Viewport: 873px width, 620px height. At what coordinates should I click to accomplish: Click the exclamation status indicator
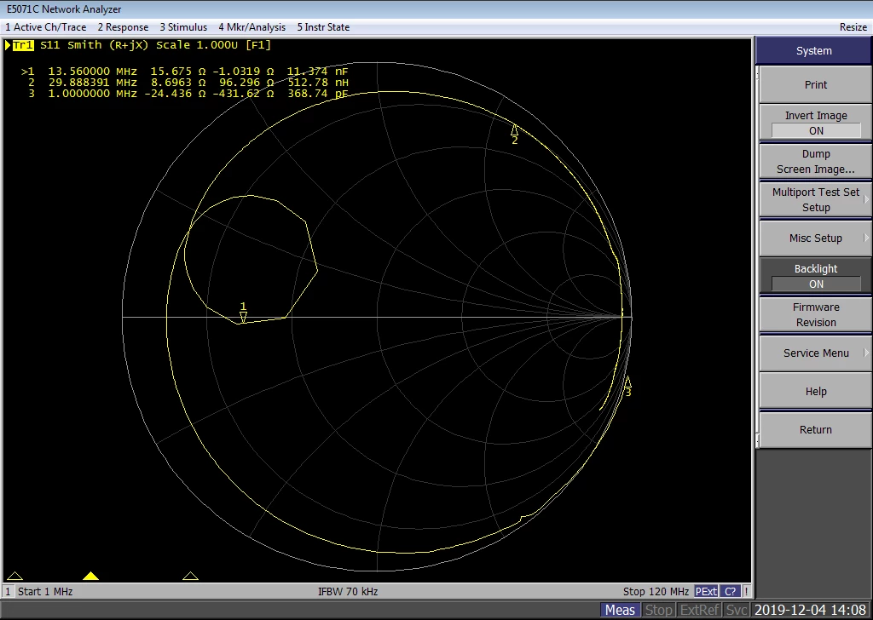[746, 592]
